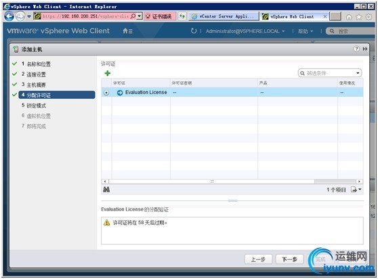This screenshot has width=378, height=279.
Task: Expand the export options arrow beside export icon
Action: [x=360, y=190]
